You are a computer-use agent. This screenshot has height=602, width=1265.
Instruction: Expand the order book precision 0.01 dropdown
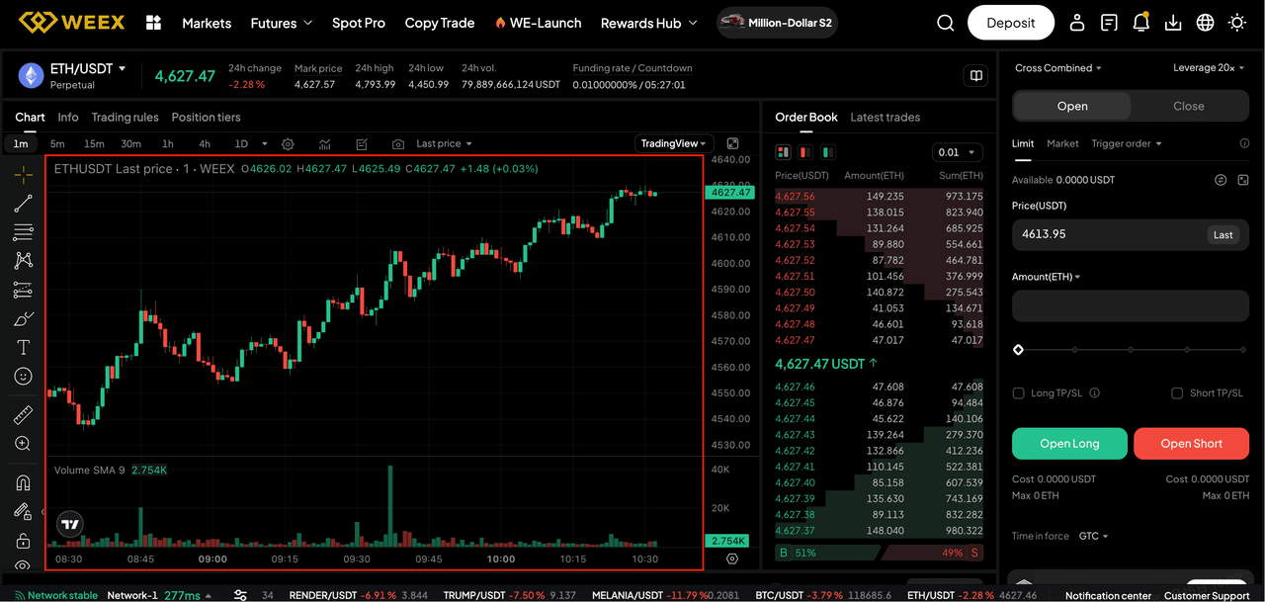[x=957, y=152]
